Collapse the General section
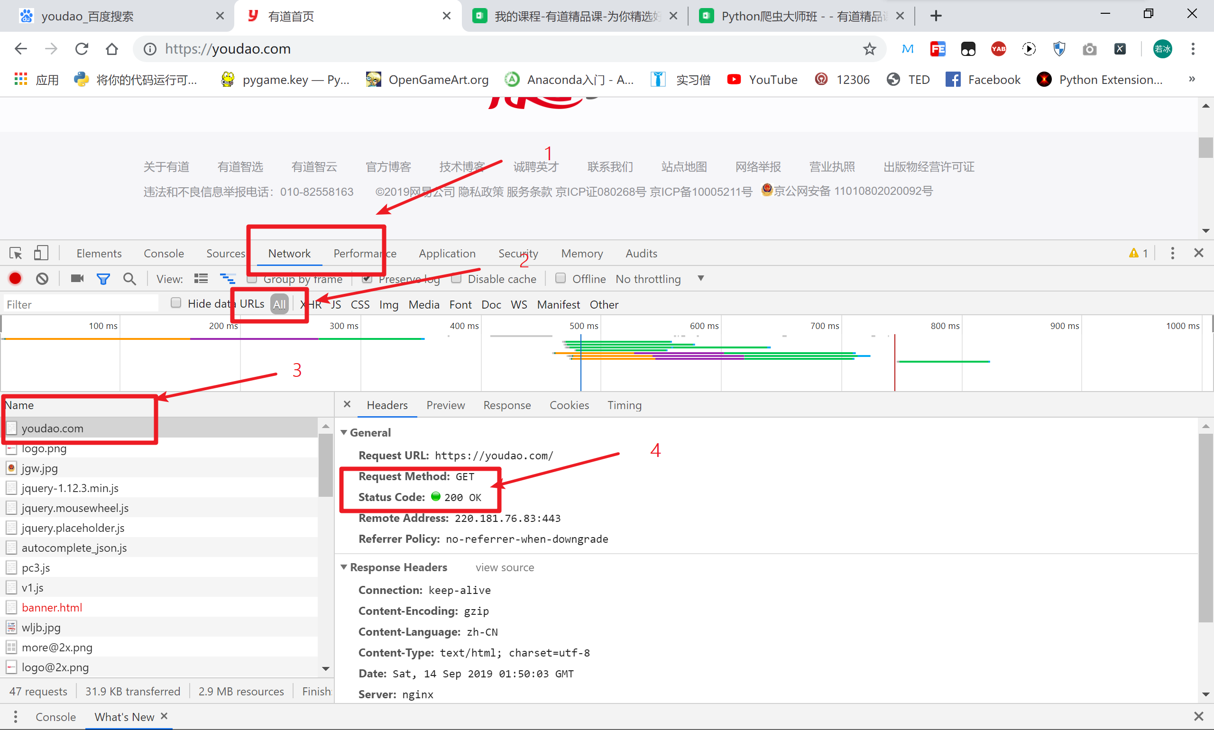The height and width of the screenshot is (730, 1214). click(344, 432)
